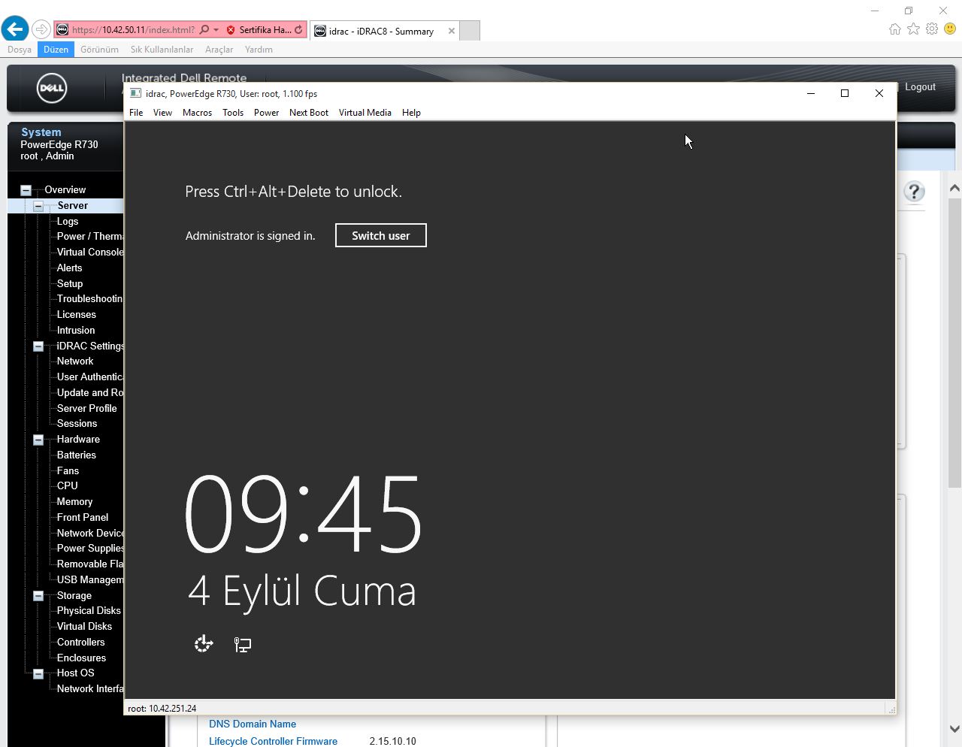Select Front Panel under Hardware

coord(83,518)
